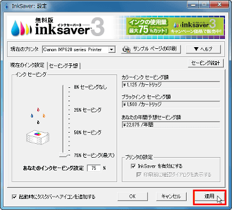Screen dimensions: 232x210
Task: Switch to セービング予想 tab
Action: click(x=64, y=66)
